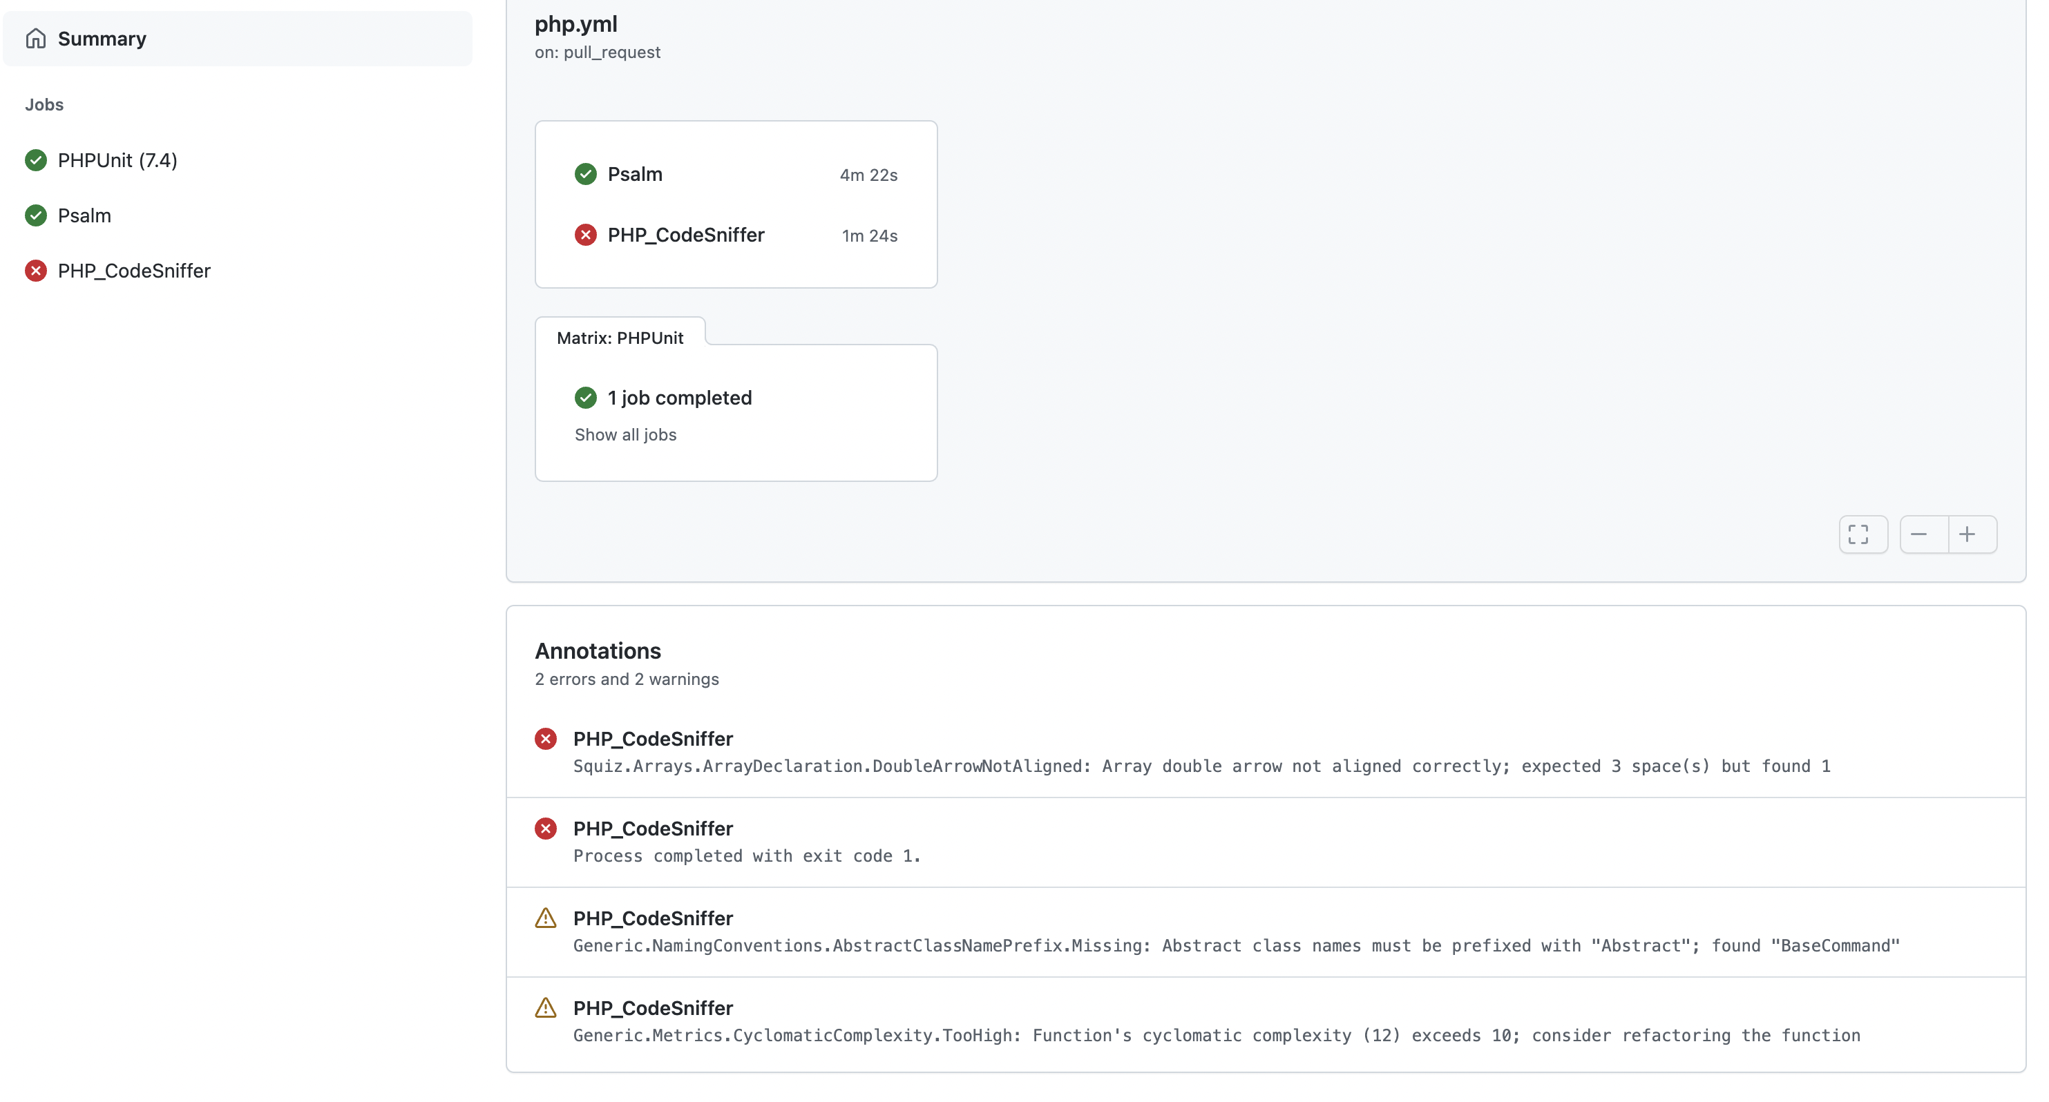
Task: Click PHP_CodeSniffer node in workflow graph
Action: (x=686, y=235)
